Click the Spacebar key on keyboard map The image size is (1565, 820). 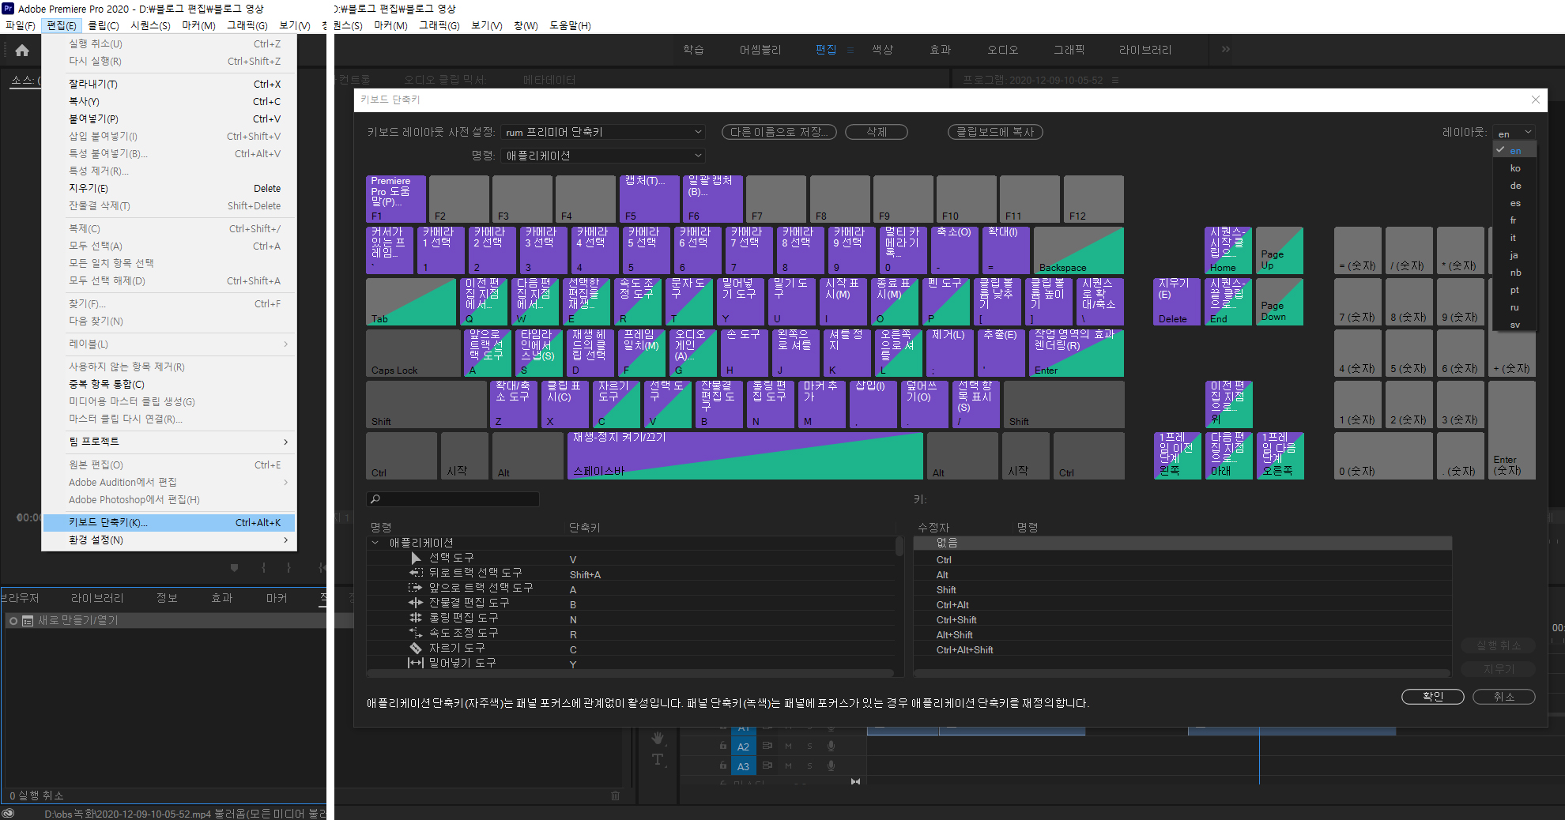(x=745, y=456)
